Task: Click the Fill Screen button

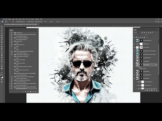Action: (x=58, y=22)
